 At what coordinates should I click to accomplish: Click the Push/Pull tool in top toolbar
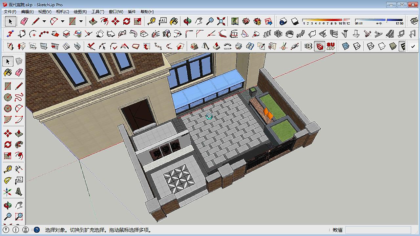93,22
